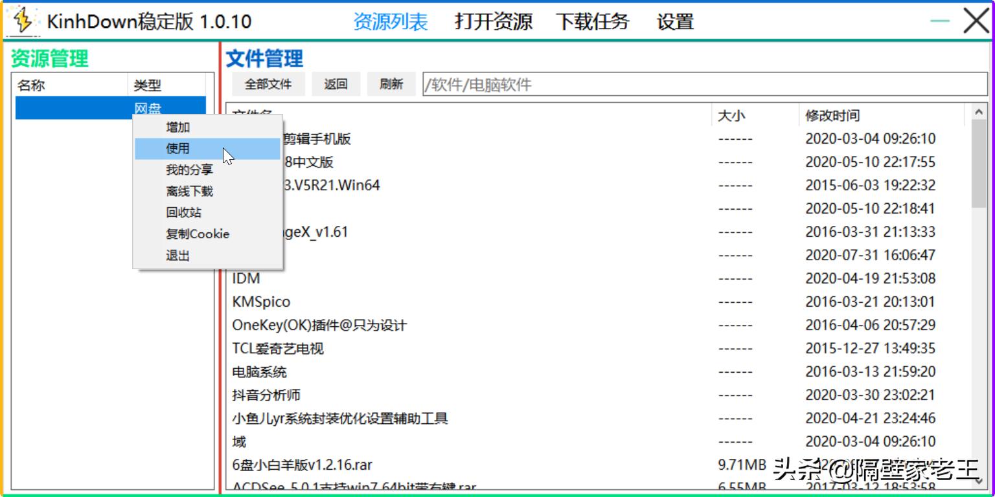Click 复制Cookie in the context menu
Viewport: 995px width, 497px height.
pyautogui.click(x=198, y=234)
